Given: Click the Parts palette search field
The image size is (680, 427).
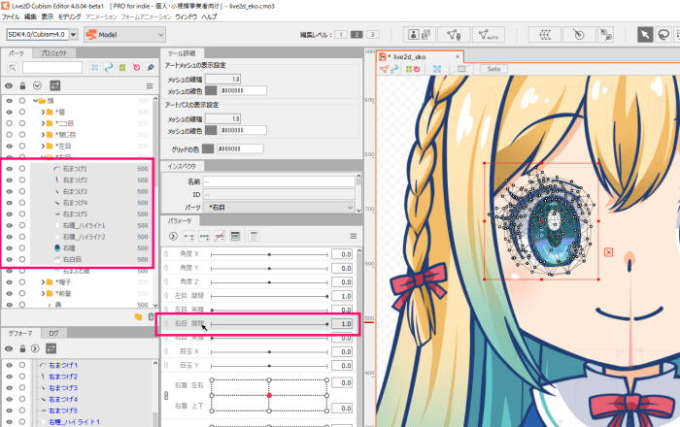Looking at the screenshot, I should 52,68.
